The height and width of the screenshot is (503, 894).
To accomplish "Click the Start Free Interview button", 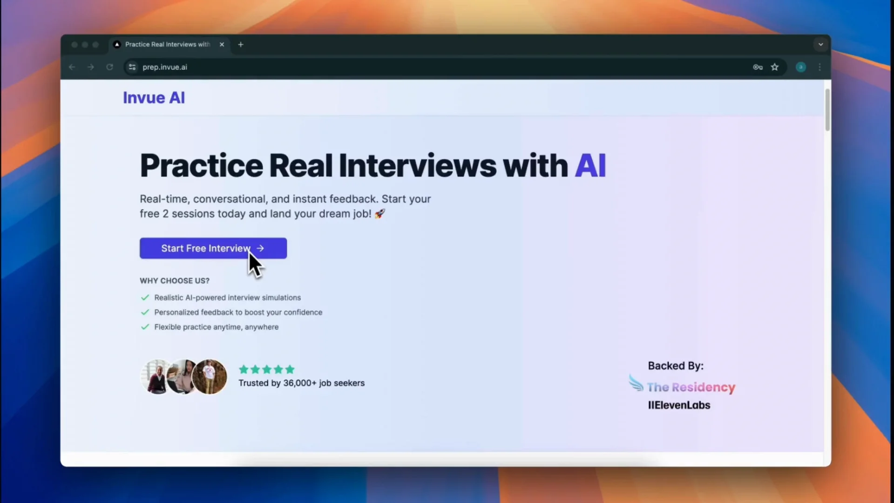I will pyautogui.click(x=213, y=248).
